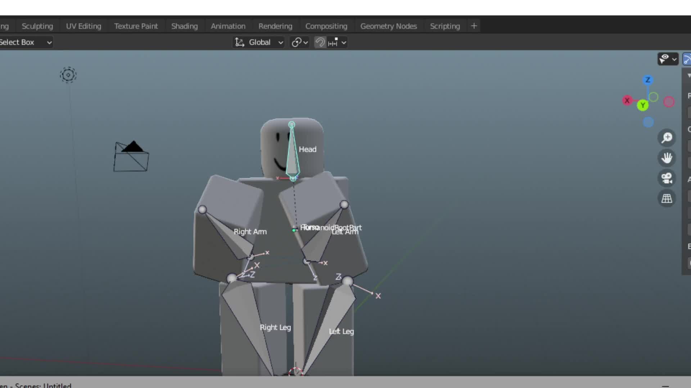Image resolution: width=691 pixels, height=388 pixels.
Task: Click the pan view hand icon
Action: 667,158
